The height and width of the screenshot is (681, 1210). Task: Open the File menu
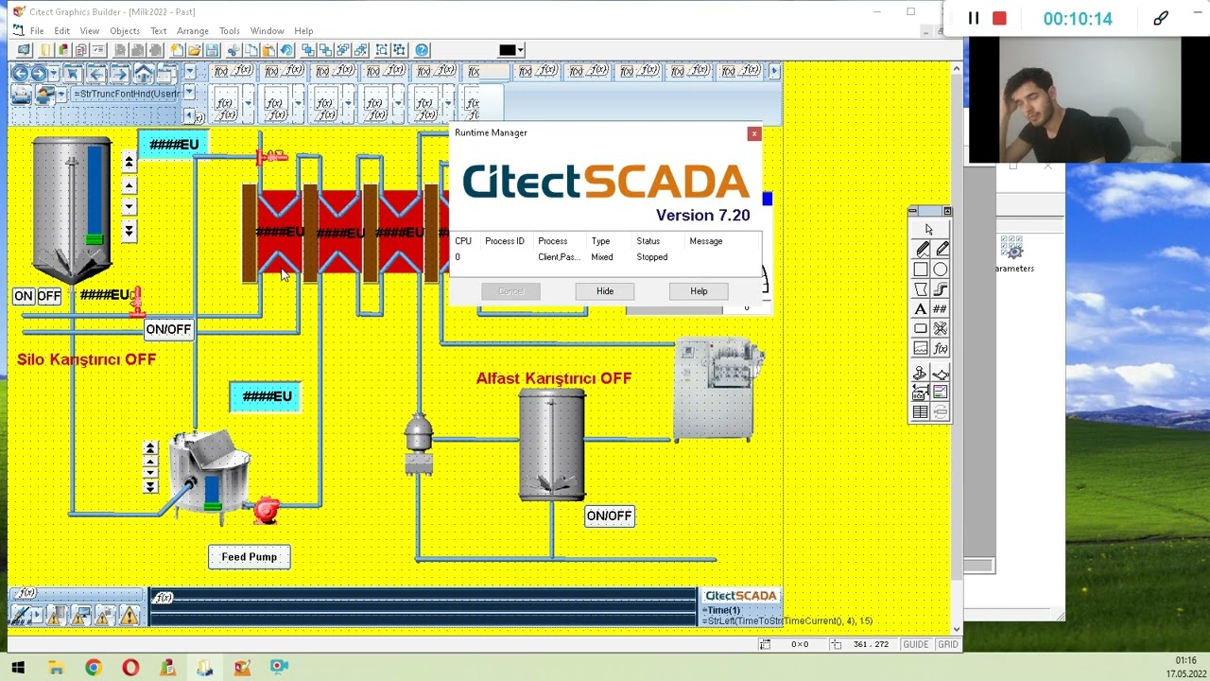pyautogui.click(x=37, y=31)
